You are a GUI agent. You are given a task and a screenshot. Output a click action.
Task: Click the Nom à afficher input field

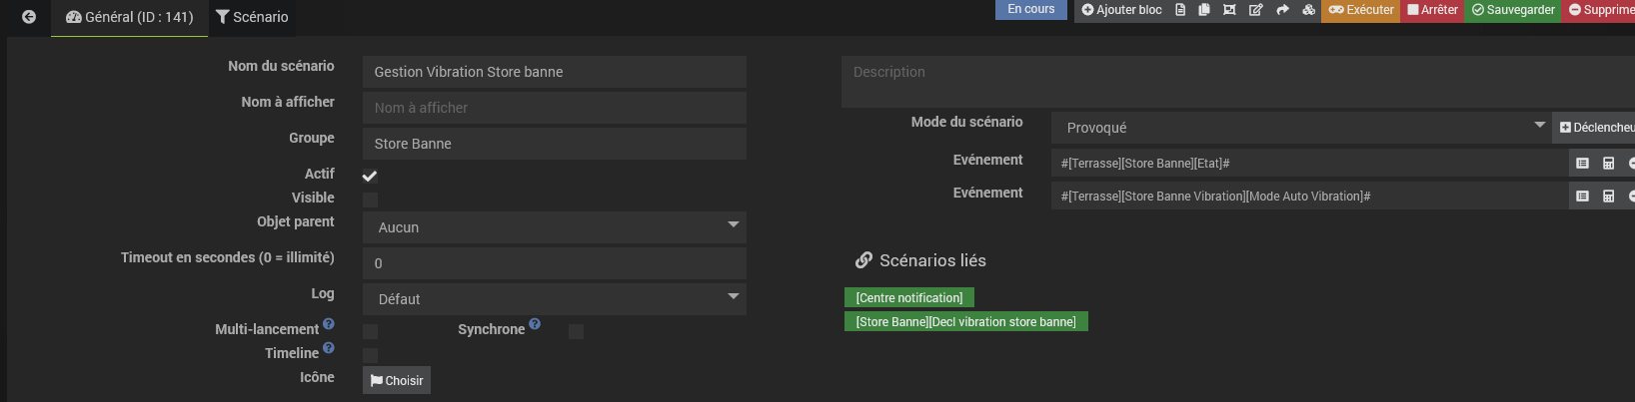[554, 108]
